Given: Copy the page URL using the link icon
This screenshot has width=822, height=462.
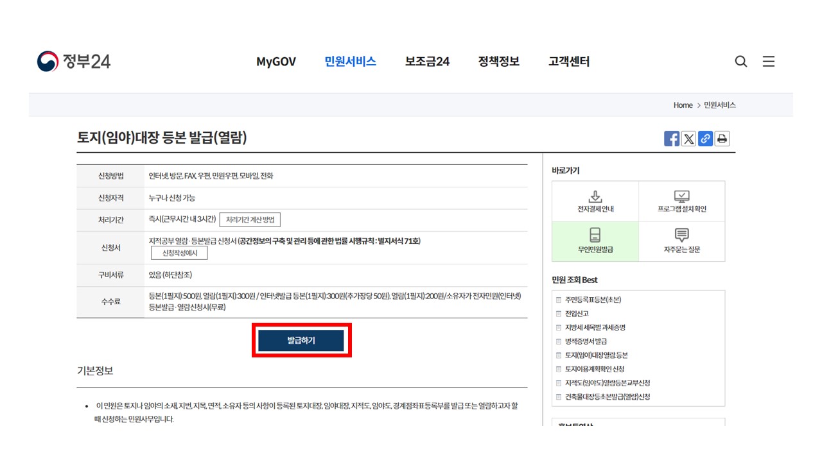Looking at the screenshot, I should tap(705, 138).
